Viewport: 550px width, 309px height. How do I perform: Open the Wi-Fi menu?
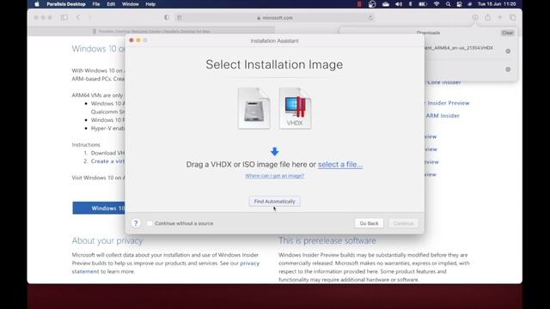tap(437, 4)
